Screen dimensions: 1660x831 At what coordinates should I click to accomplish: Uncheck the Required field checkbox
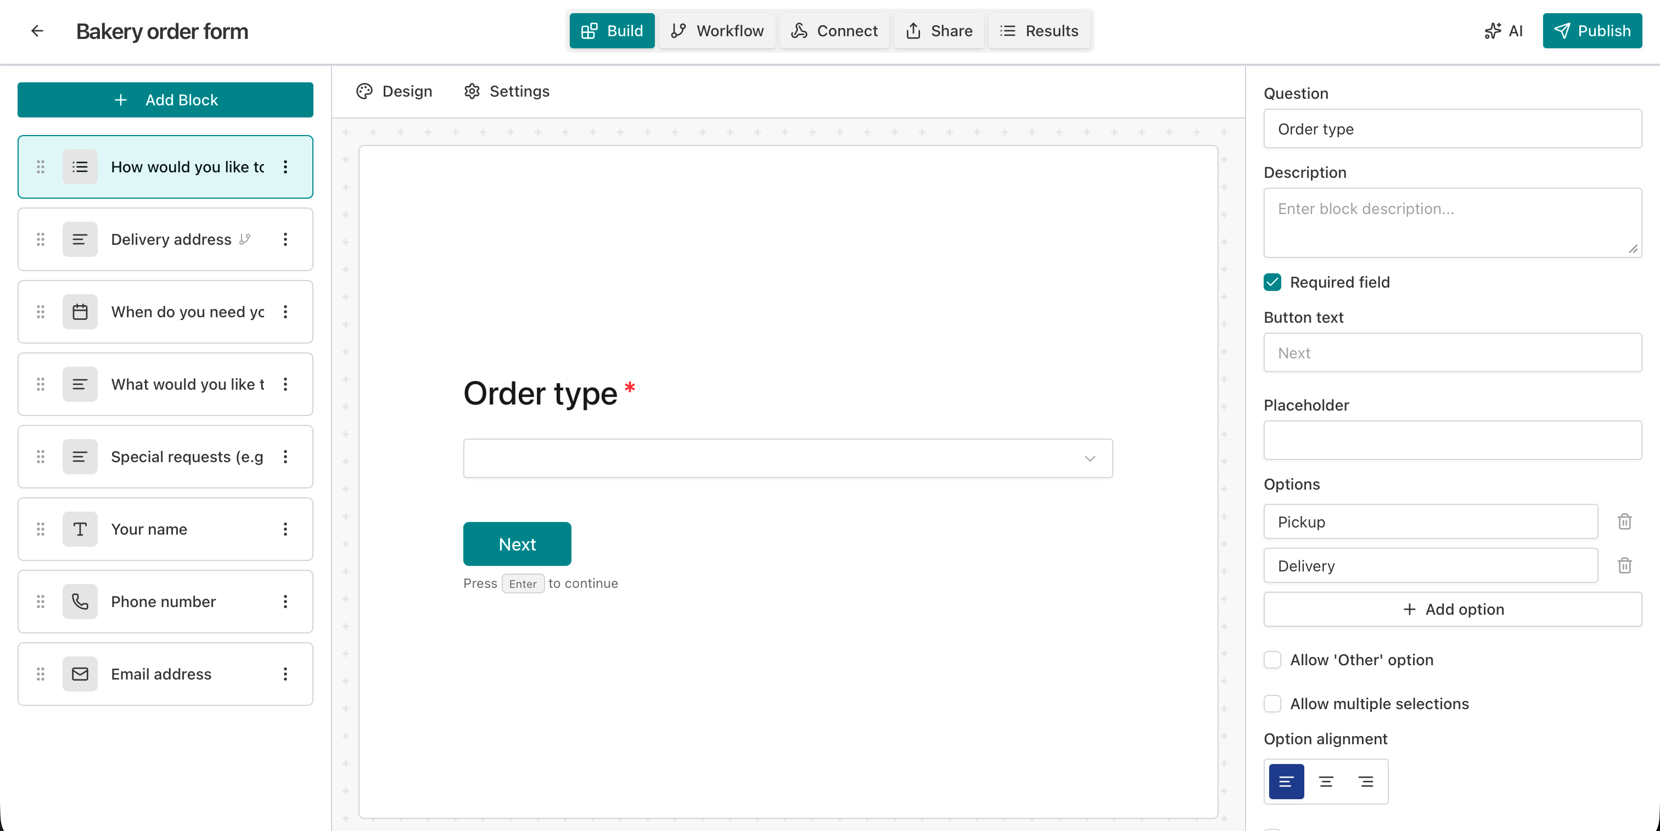1271,282
